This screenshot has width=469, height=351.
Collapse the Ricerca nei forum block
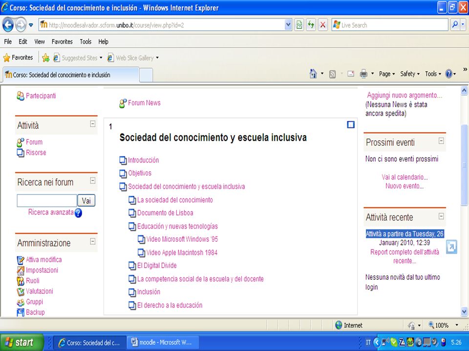[93, 180]
